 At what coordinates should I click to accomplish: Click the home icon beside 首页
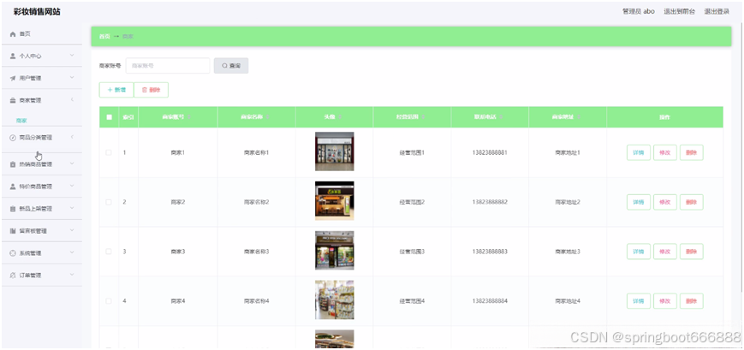pos(13,34)
